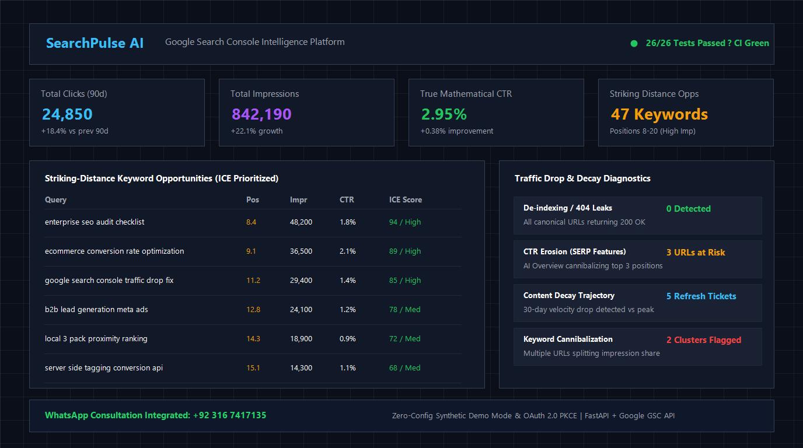Click the 0.9% CTR cell

click(348, 339)
